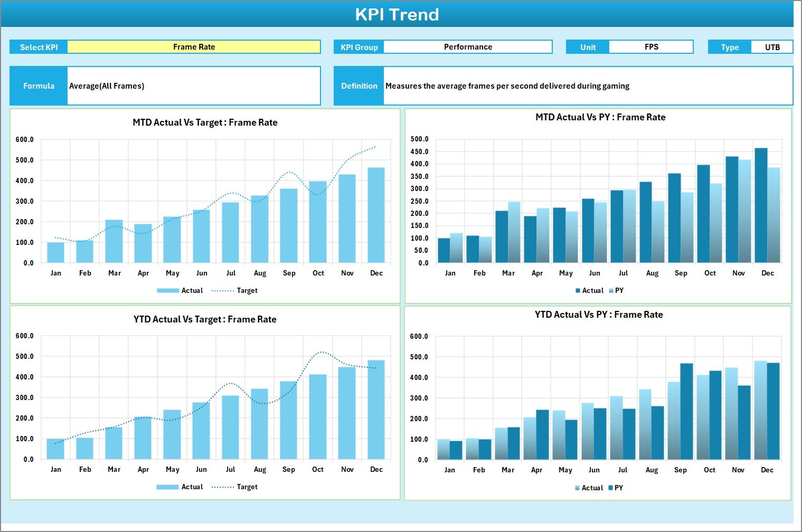Click the KPI Group field showing Performance
Image resolution: width=802 pixels, height=532 pixels.
pos(468,46)
